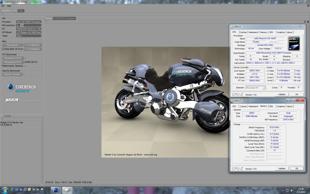Viewport: 310px width, 194px height.
Task: Open the Processor #1 selection dropdown
Action: [256, 88]
